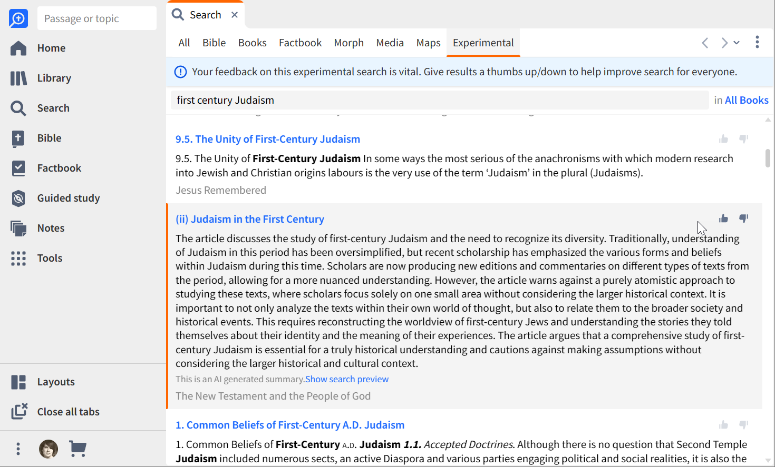Click the Guided study label

point(69,198)
